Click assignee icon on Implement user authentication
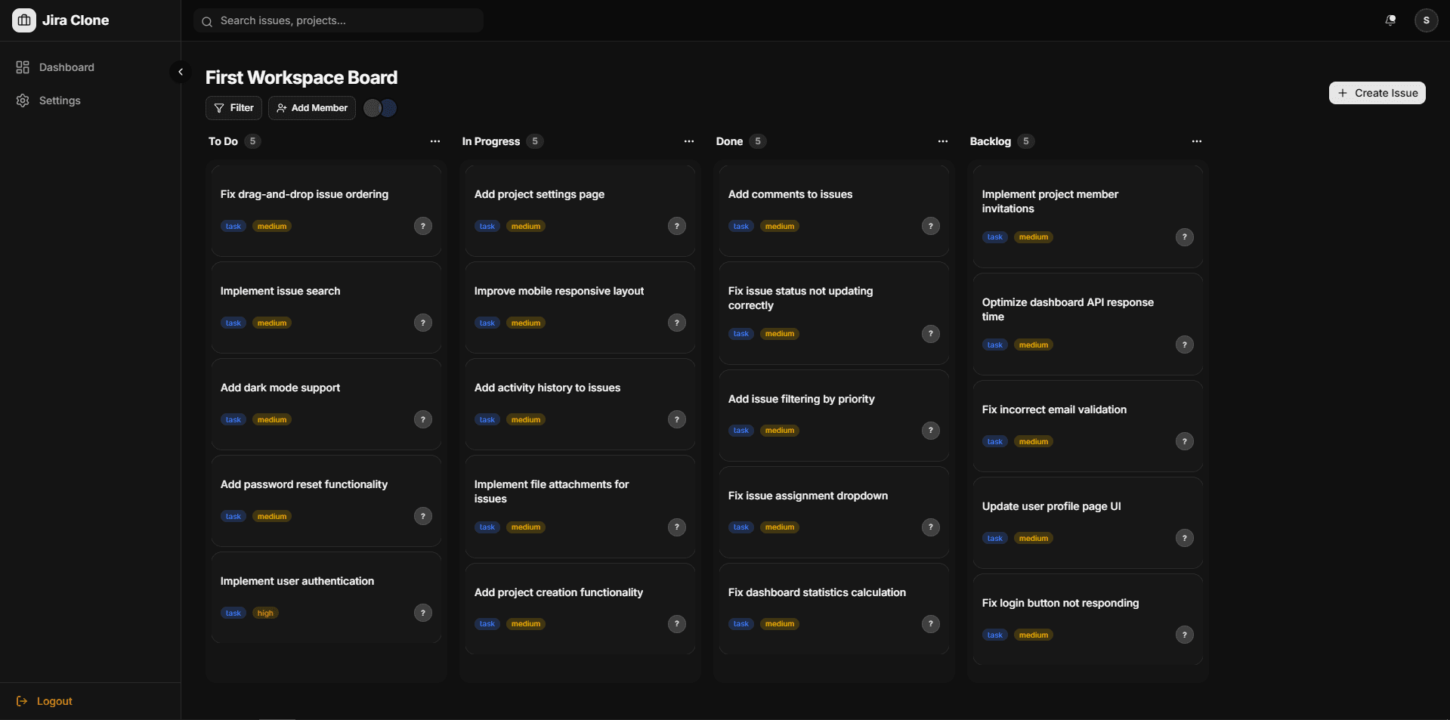Screen dimensions: 1450x720 click(423, 613)
